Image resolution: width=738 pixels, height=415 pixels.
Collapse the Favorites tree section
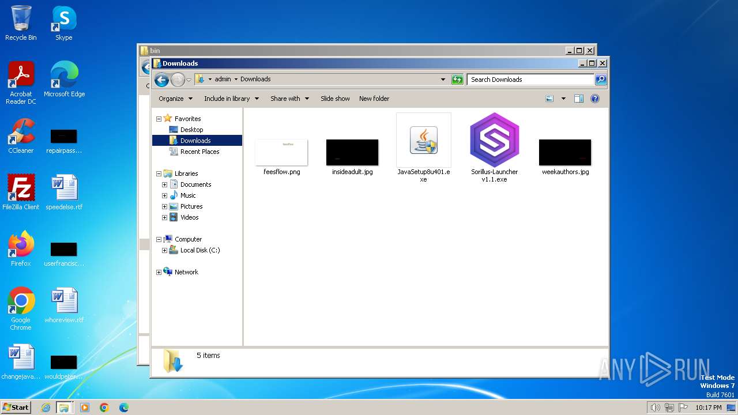point(159,119)
